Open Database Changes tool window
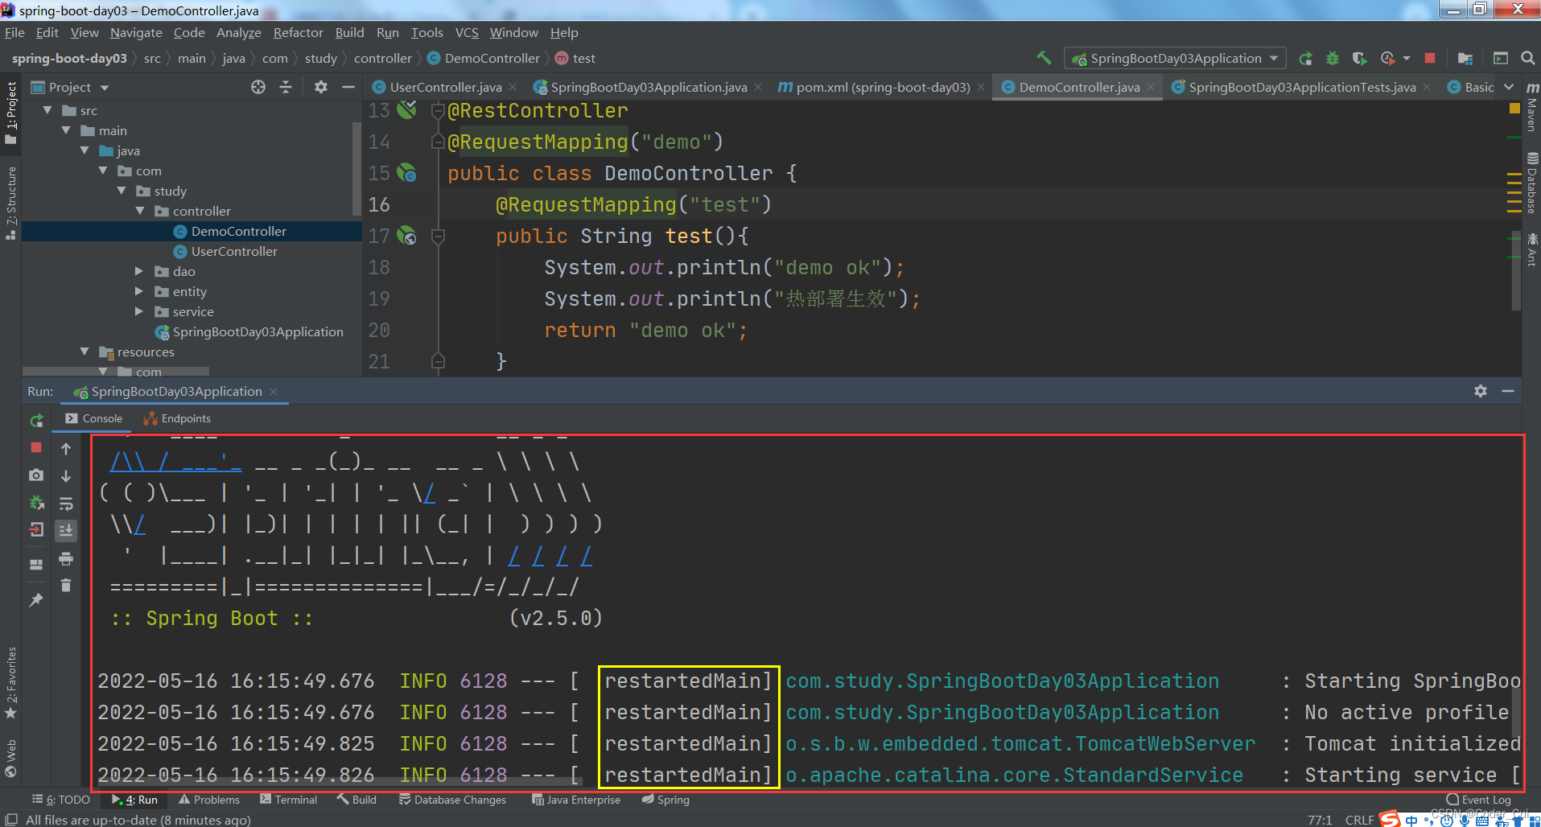Screen dimensions: 1541x827 click(452, 800)
